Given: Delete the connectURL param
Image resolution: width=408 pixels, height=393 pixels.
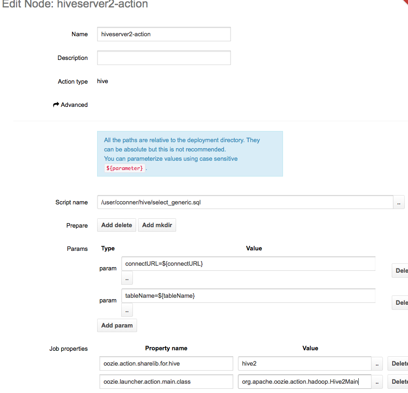Looking at the screenshot, I should [x=400, y=270].
